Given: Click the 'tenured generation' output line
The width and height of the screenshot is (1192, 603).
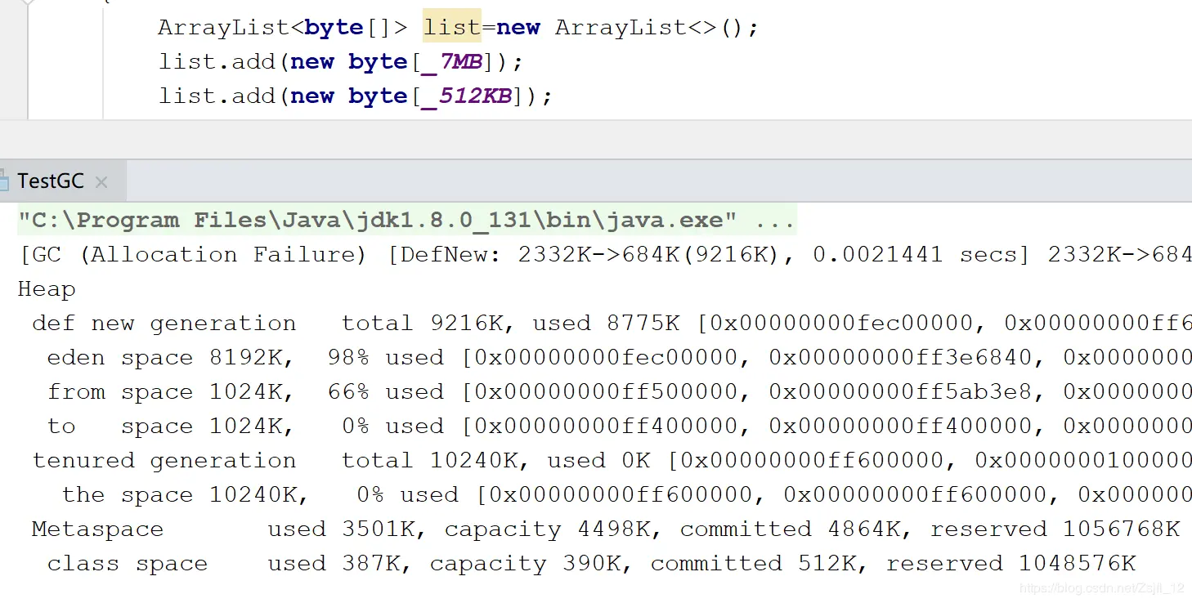Looking at the screenshot, I should pyautogui.click(x=612, y=461).
